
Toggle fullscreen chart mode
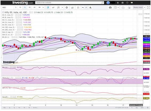[148, 7]
